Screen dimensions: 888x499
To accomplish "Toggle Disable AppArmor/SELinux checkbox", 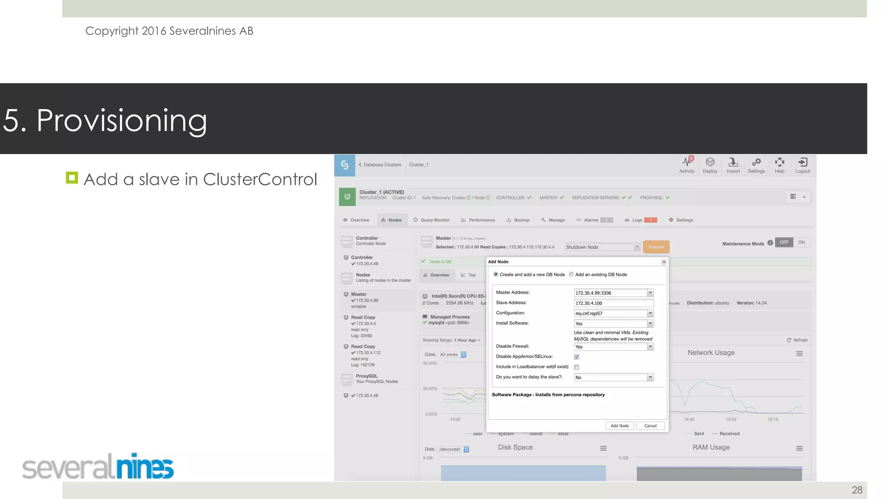I will click(577, 357).
